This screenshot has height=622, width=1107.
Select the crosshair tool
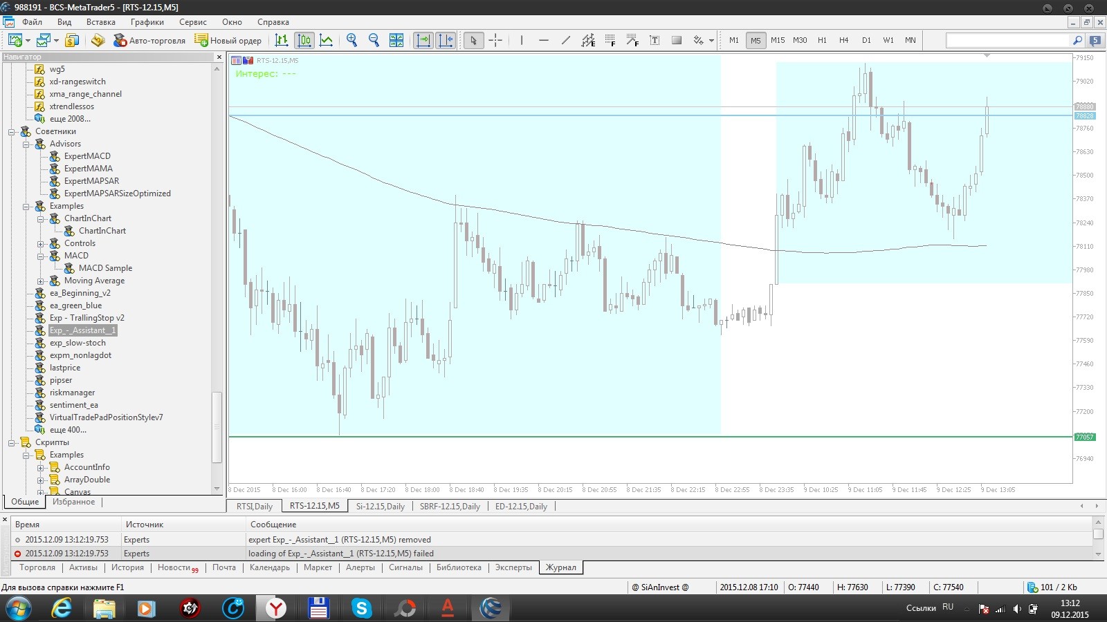[x=495, y=40]
